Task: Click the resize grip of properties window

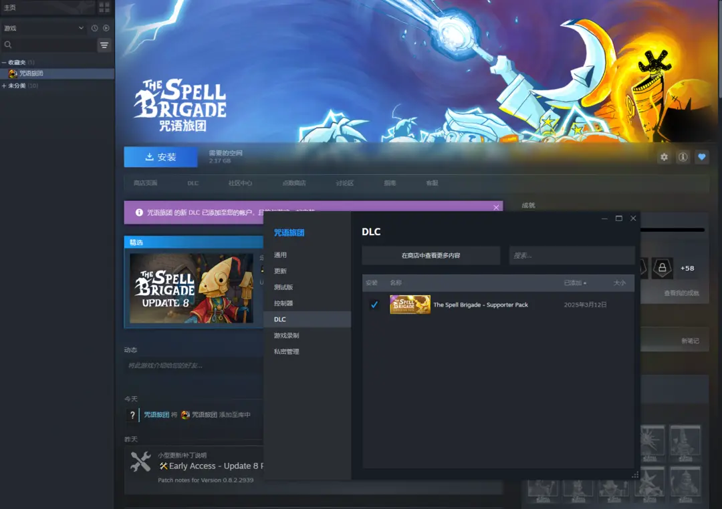Action: click(x=635, y=475)
